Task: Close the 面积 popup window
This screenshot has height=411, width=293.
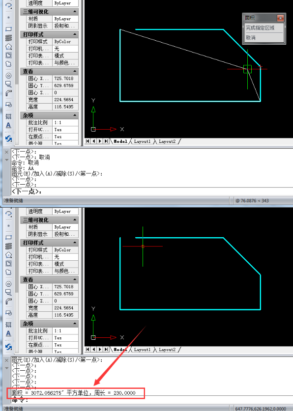Action: pyautogui.click(x=280, y=18)
